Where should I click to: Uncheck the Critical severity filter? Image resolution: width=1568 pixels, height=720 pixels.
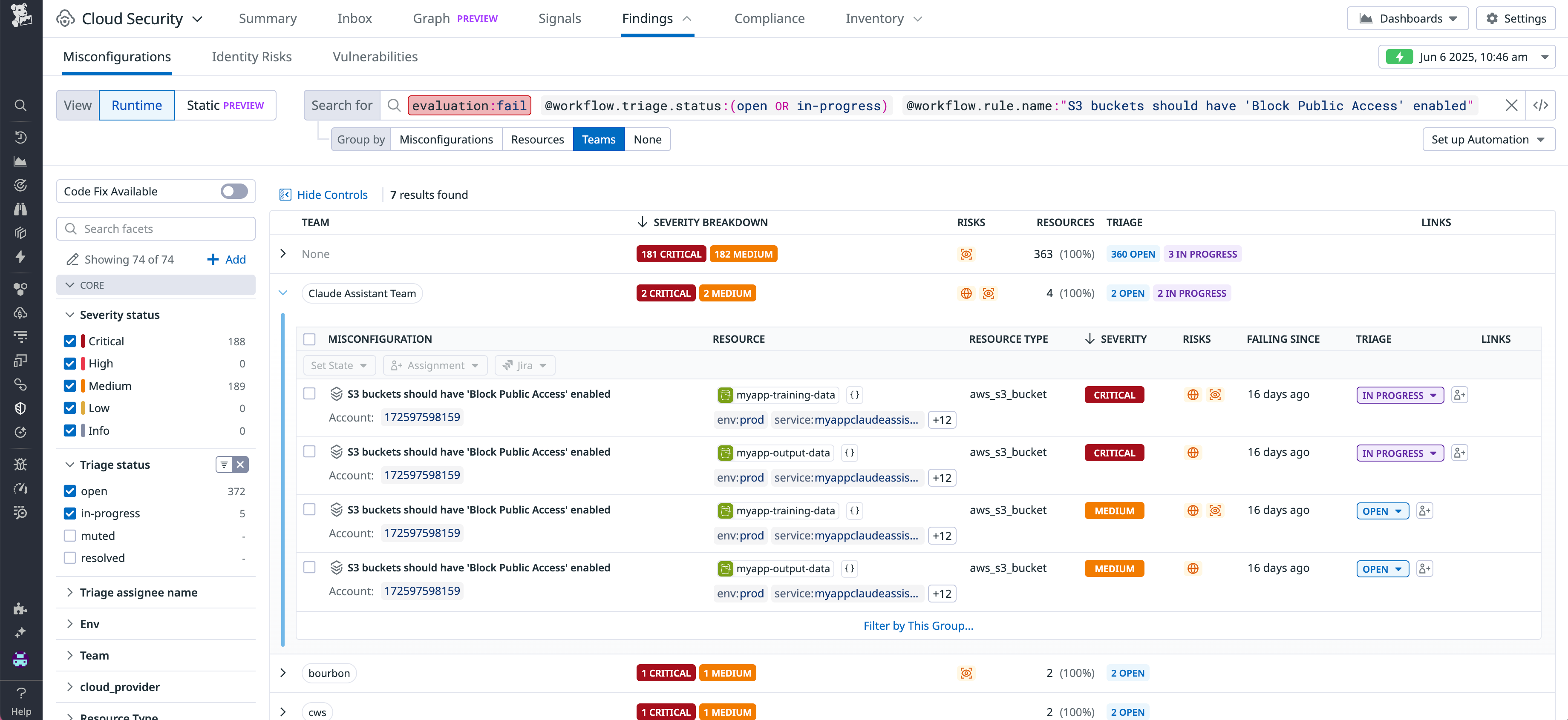pos(69,341)
